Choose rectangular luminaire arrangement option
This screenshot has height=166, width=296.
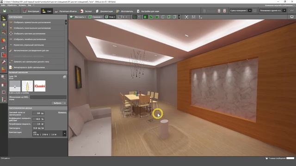(x=37, y=23)
